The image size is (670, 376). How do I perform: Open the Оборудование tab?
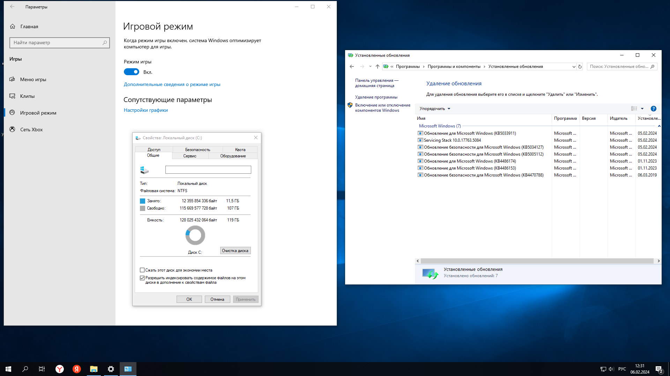coord(233,156)
